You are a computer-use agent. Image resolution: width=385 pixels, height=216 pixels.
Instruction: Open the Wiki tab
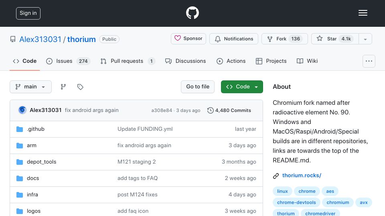(307, 61)
